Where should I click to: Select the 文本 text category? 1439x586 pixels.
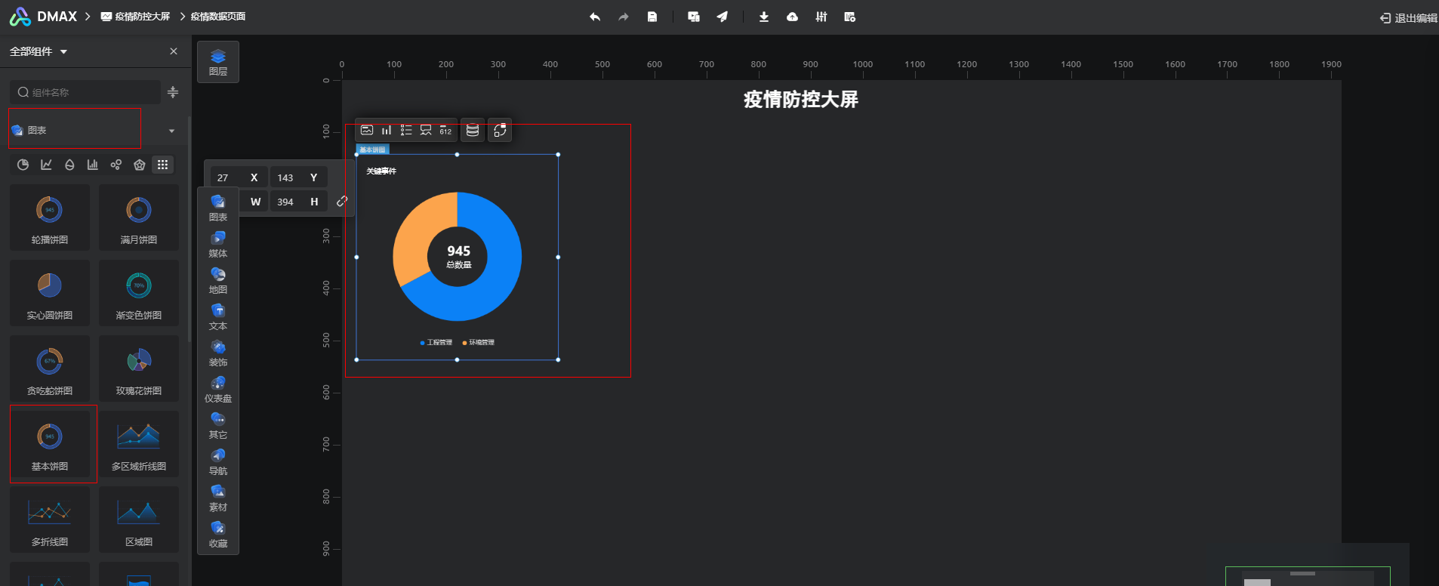click(x=218, y=317)
